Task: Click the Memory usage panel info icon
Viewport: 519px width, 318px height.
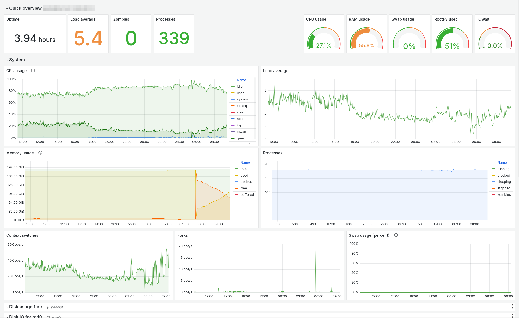Action: click(40, 153)
